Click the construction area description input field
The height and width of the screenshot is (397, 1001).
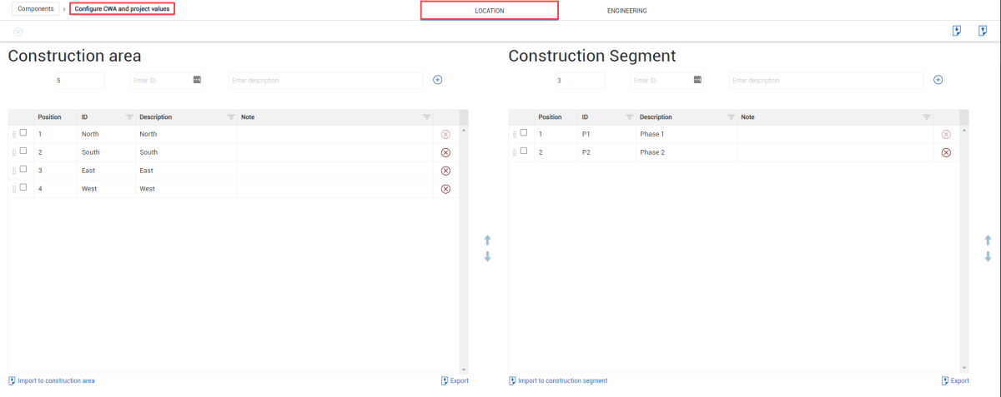325,81
